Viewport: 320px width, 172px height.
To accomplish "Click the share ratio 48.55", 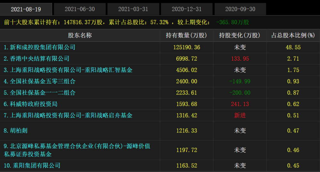I will tap(293, 48).
